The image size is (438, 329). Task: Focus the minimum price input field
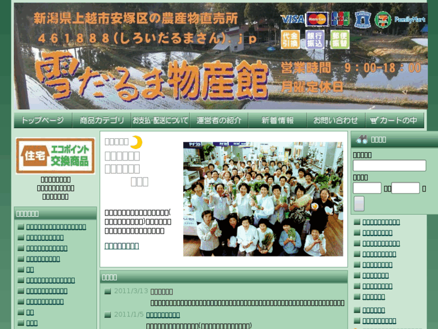click(367, 188)
